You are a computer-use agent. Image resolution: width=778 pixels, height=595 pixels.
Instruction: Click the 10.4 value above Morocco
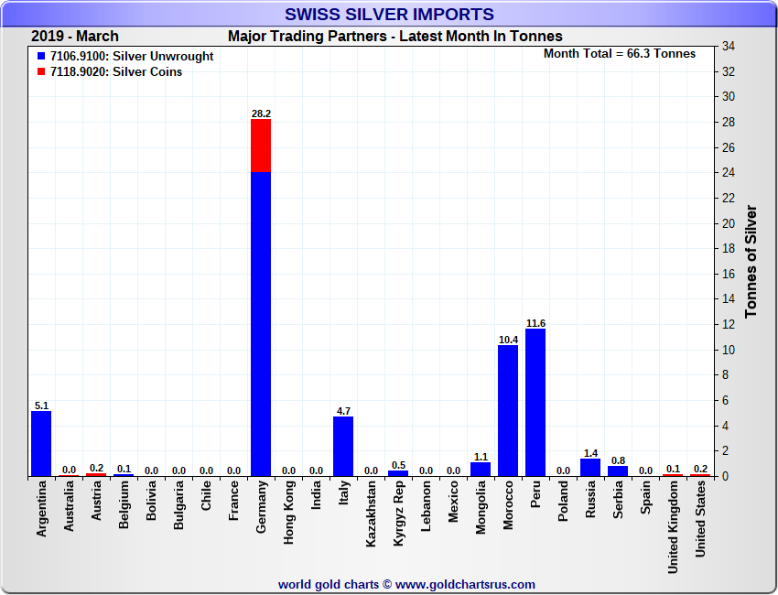(x=508, y=340)
